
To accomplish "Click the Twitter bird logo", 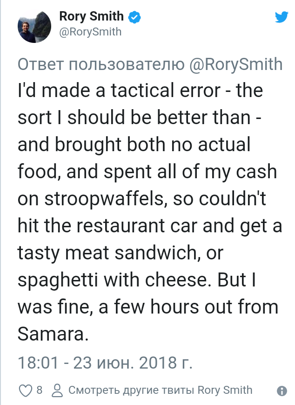I will point(282,18).
